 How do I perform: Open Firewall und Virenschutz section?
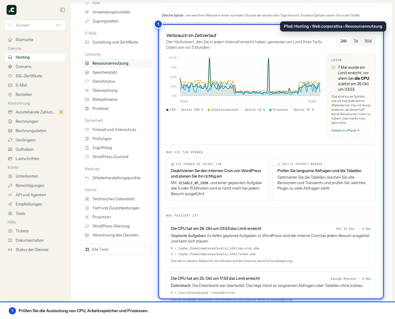(x=117, y=130)
